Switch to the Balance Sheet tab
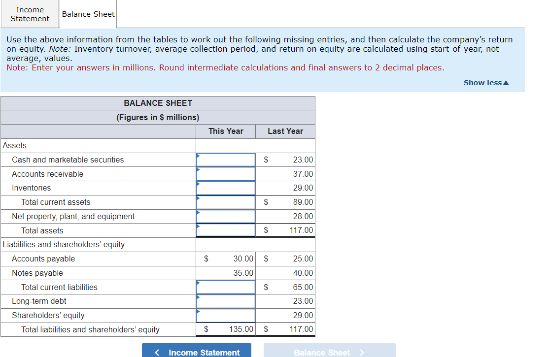The image size is (550, 357). (x=88, y=14)
